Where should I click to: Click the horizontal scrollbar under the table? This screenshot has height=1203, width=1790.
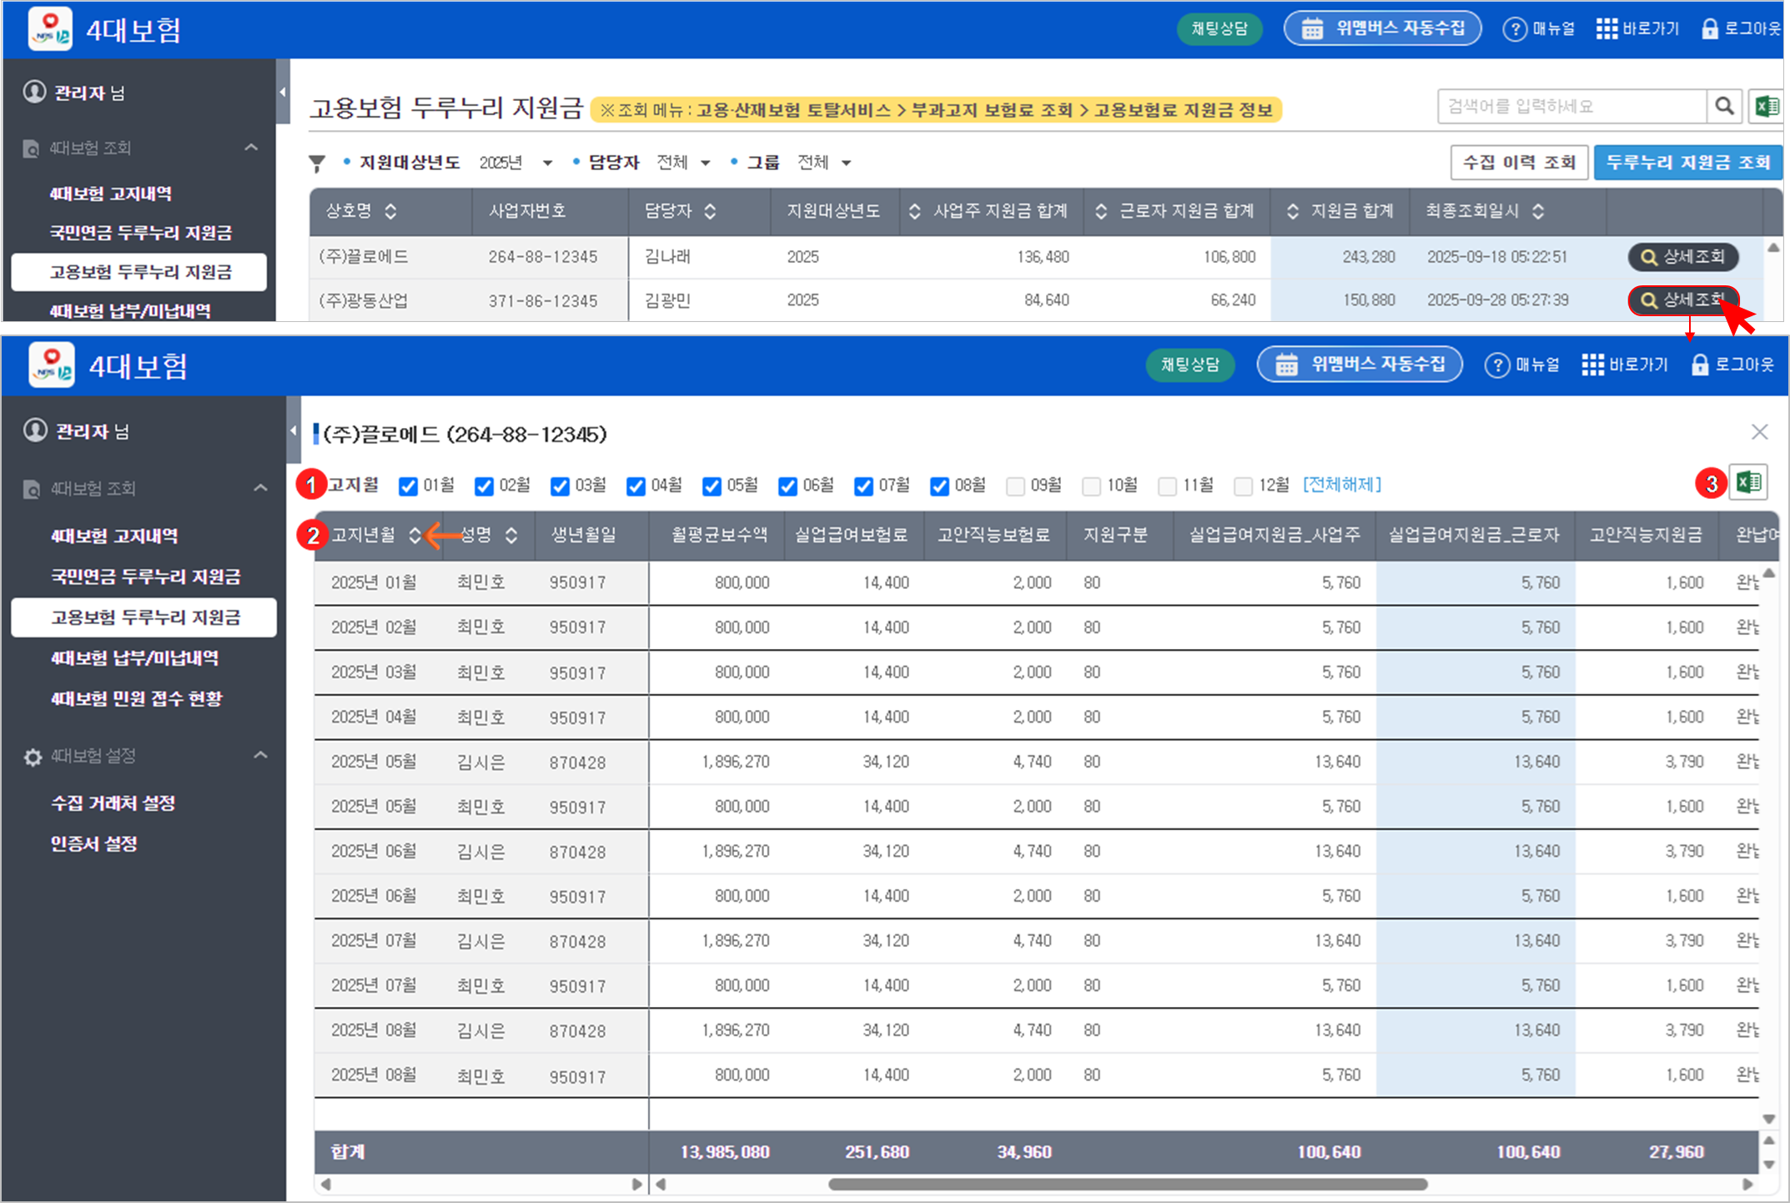pyautogui.click(x=1127, y=1184)
